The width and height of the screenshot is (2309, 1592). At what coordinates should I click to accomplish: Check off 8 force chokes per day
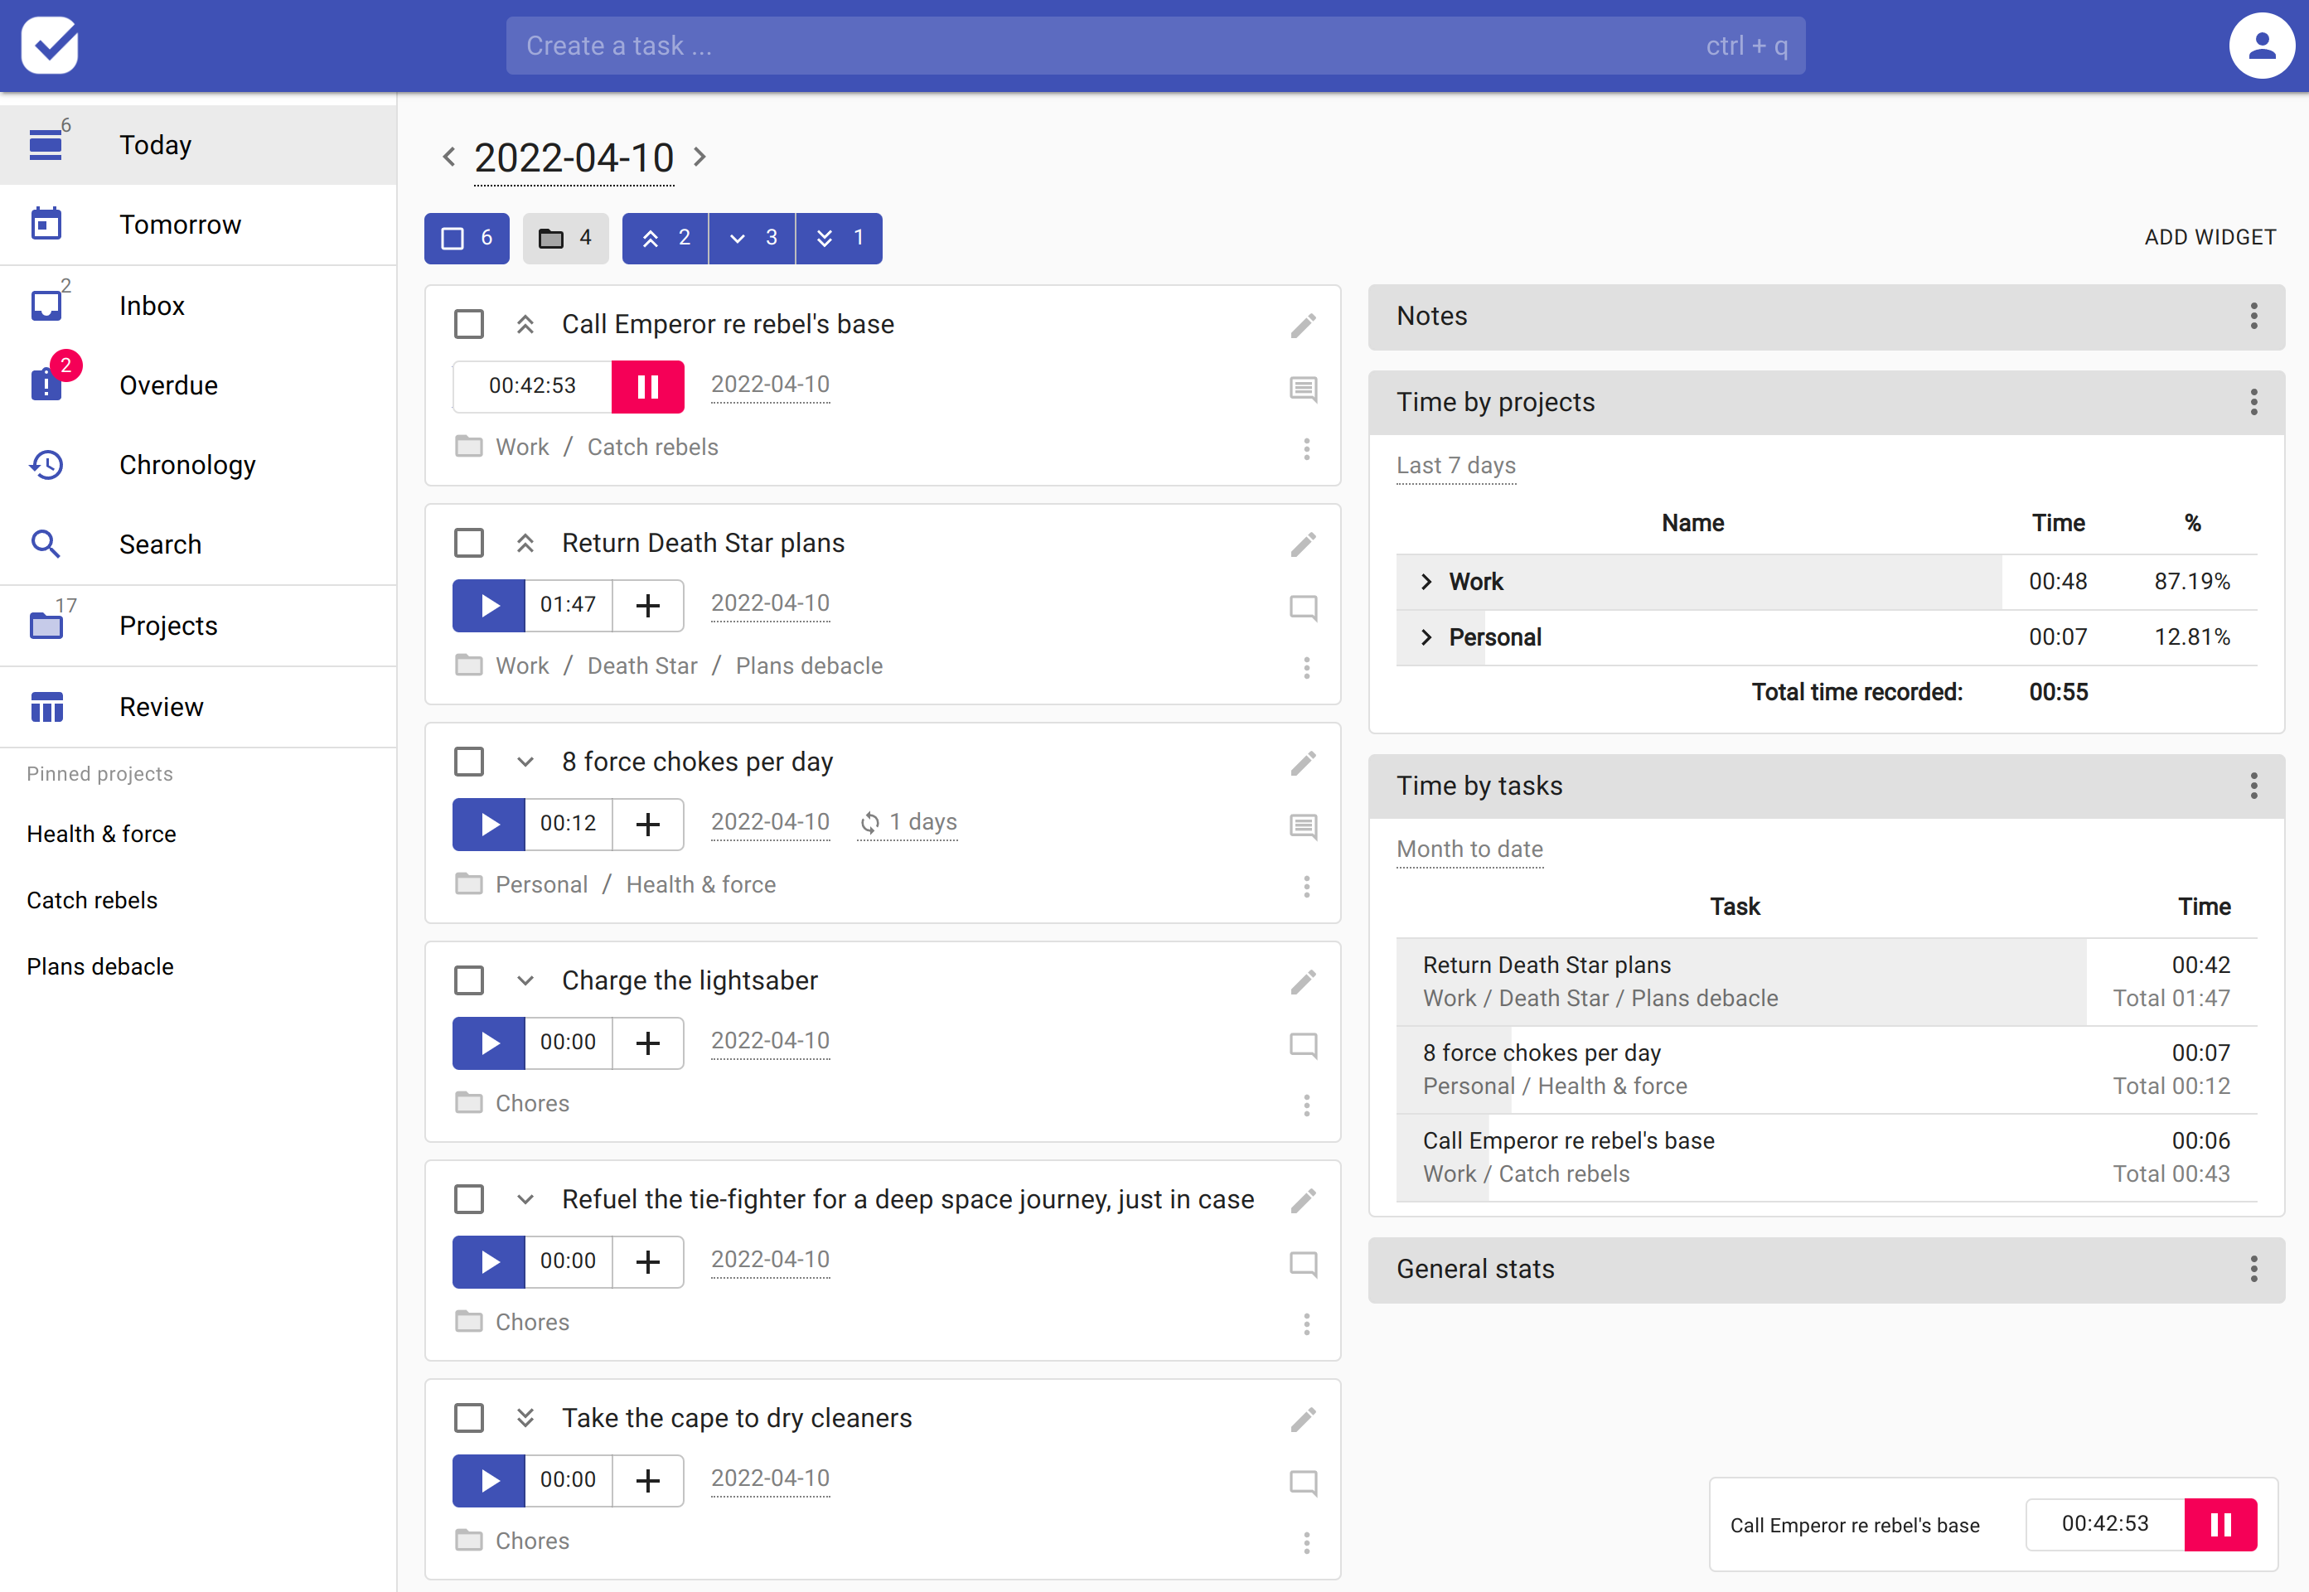click(469, 762)
